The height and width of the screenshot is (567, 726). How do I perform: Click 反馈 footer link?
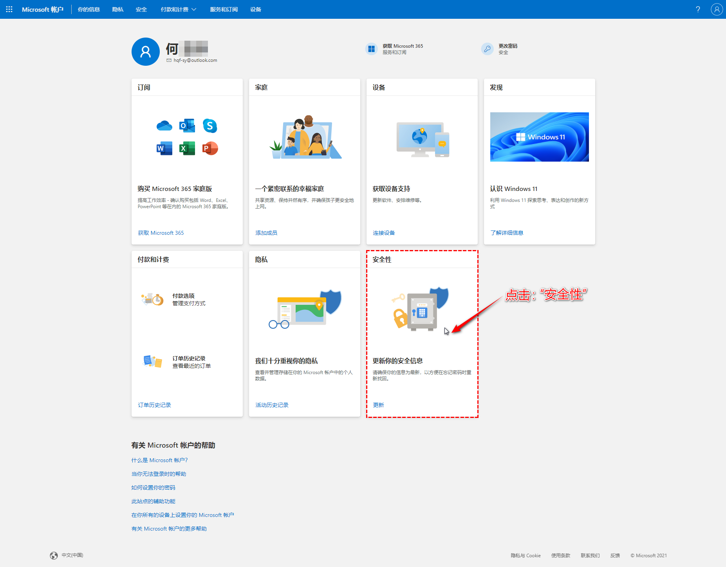(x=615, y=556)
